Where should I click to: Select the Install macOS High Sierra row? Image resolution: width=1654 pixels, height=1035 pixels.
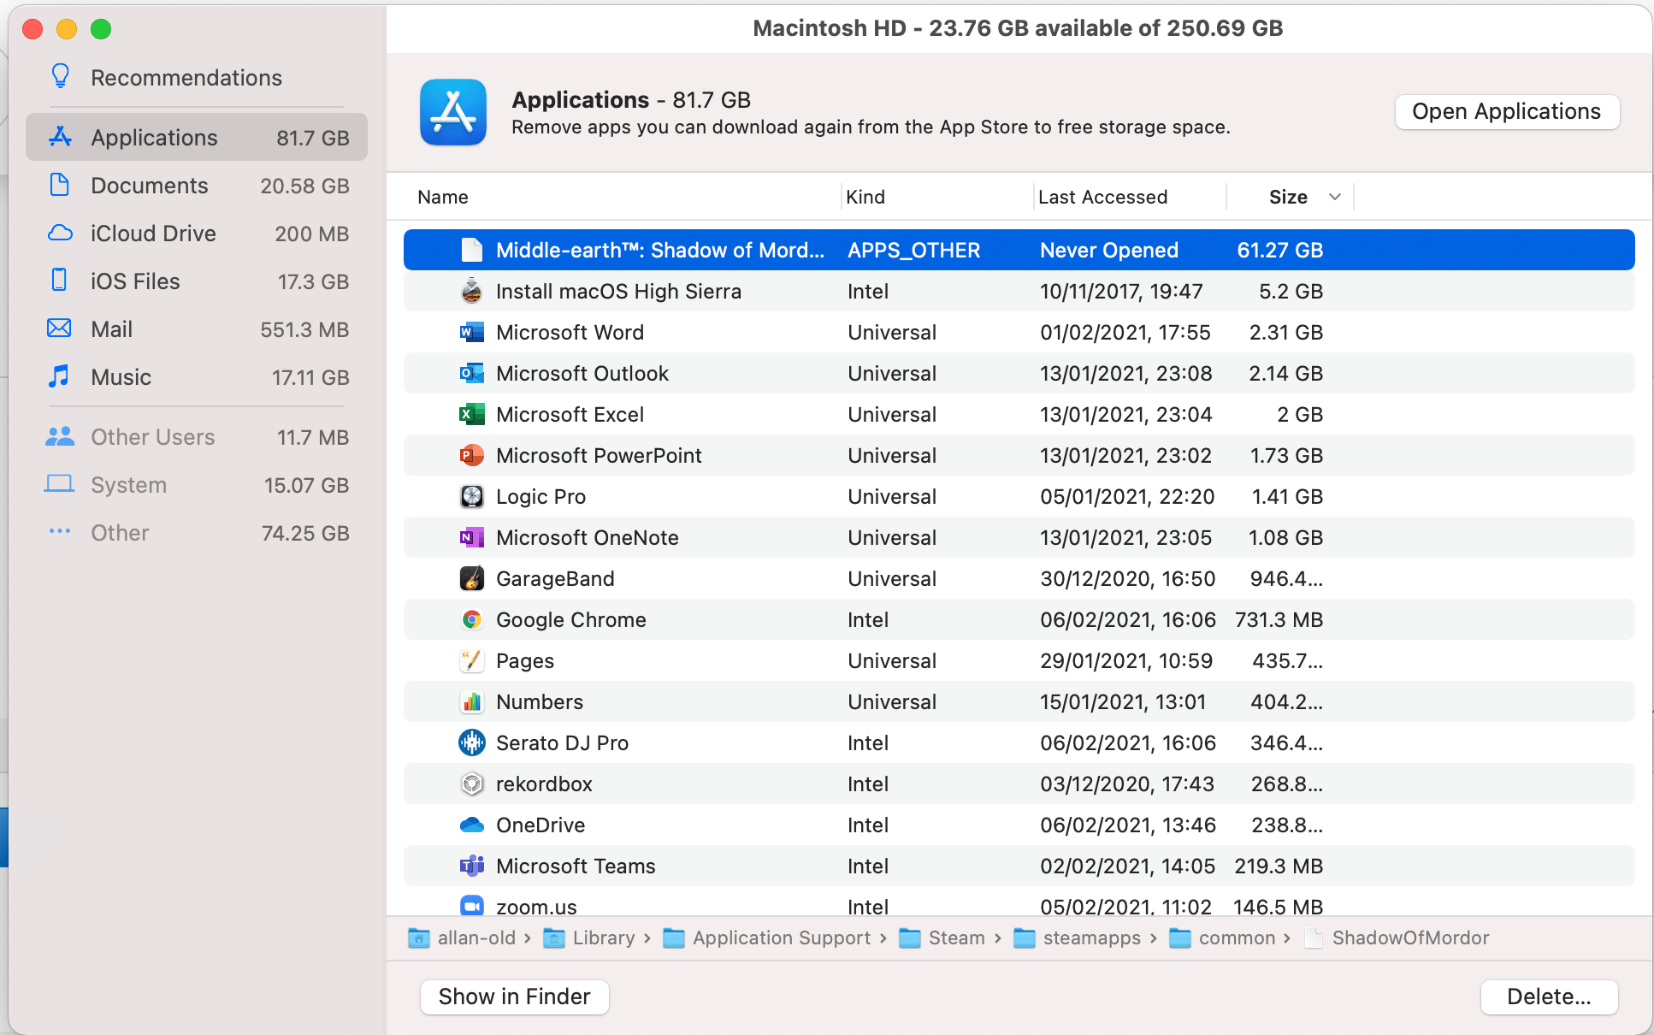pos(618,291)
